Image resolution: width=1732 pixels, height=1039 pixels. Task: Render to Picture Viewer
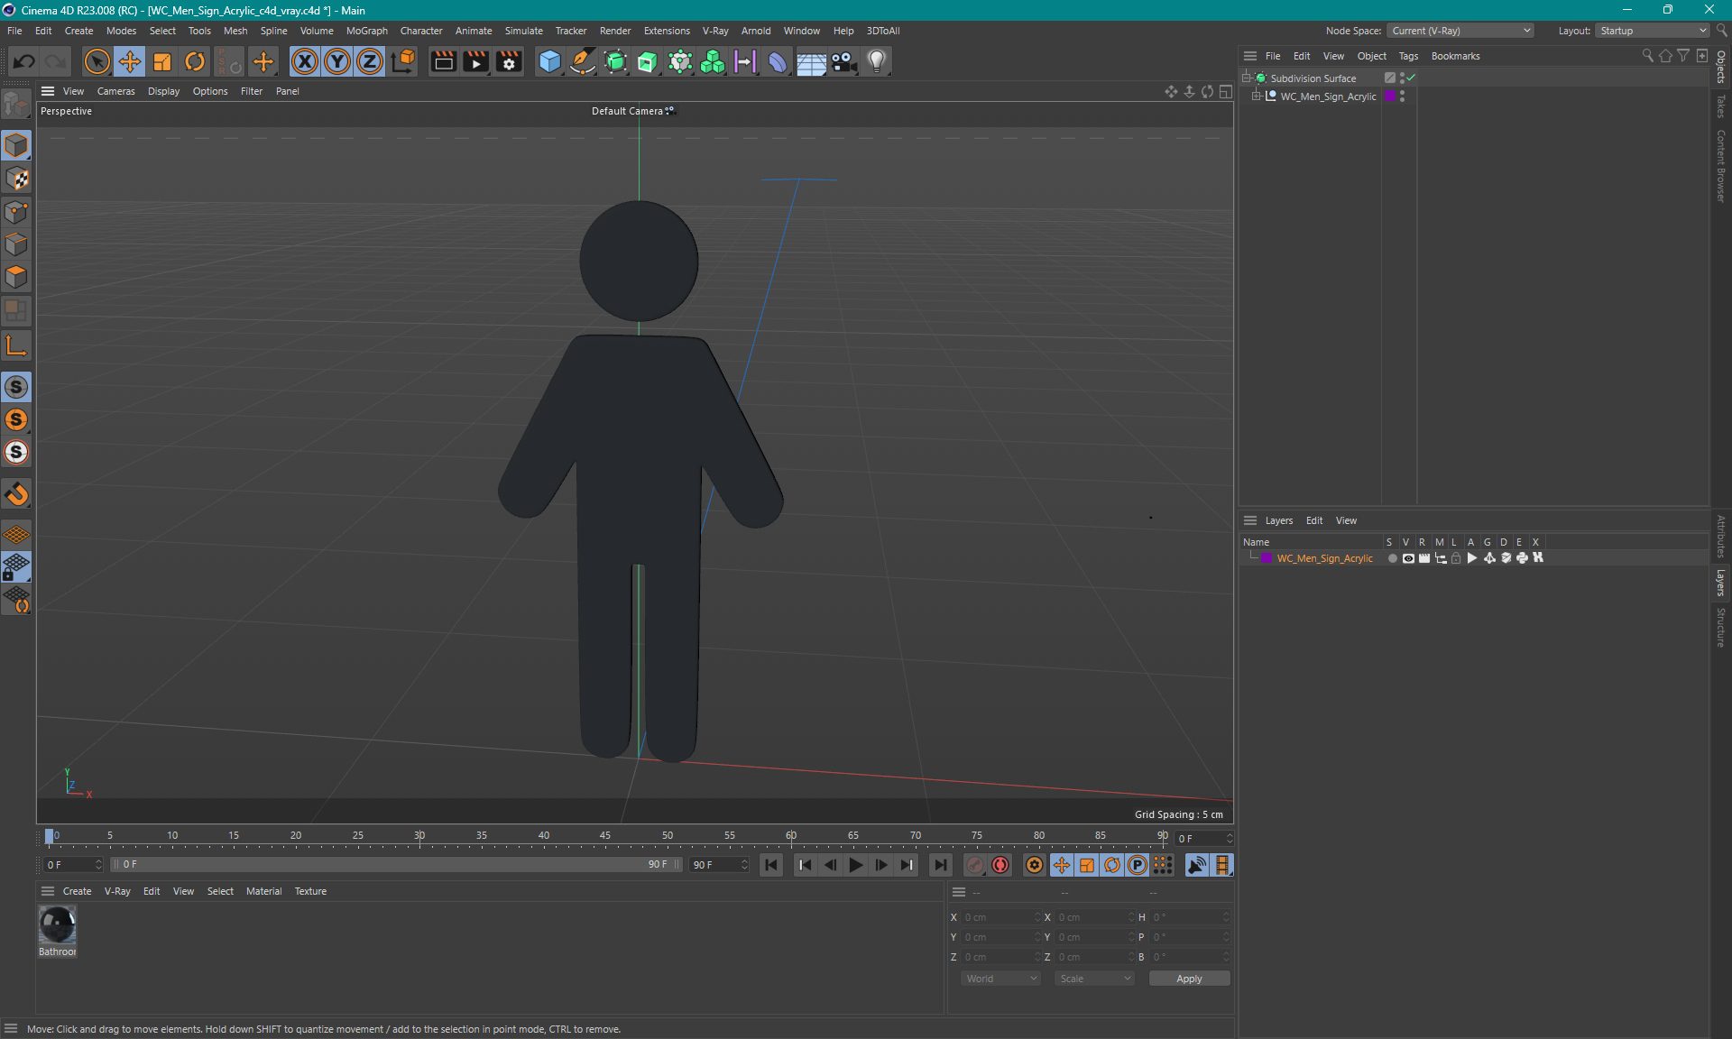click(475, 61)
